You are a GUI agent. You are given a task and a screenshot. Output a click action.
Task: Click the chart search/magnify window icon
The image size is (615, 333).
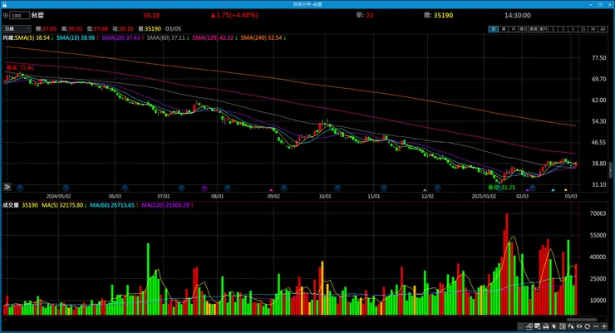(538, 326)
